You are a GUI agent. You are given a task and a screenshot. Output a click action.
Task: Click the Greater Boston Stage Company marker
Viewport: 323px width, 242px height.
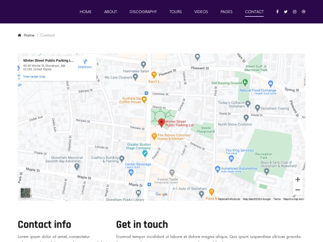coord(145,154)
